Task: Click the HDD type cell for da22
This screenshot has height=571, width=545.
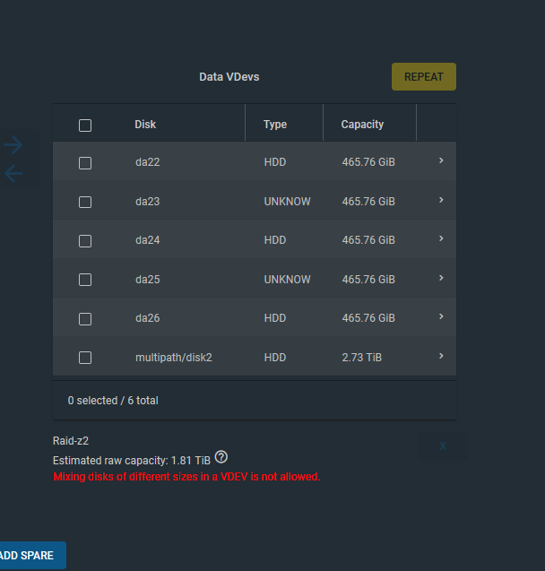Action: (x=275, y=161)
